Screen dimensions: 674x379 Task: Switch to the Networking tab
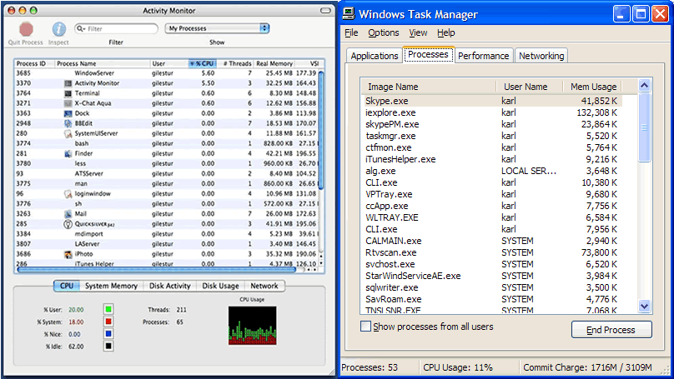coord(541,56)
